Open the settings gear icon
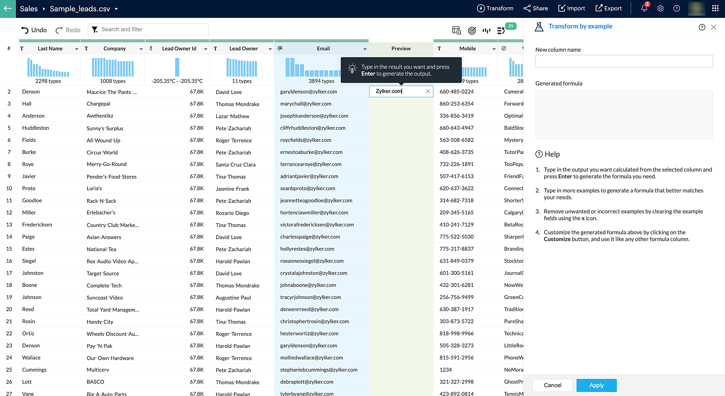Viewport: 725px width, 396px height. pyautogui.click(x=660, y=8)
